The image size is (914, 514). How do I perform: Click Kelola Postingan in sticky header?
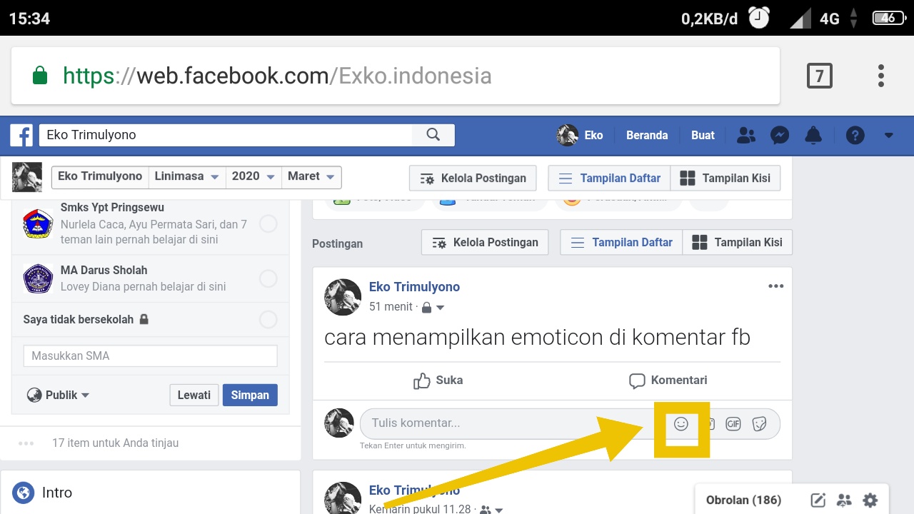coord(473,178)
